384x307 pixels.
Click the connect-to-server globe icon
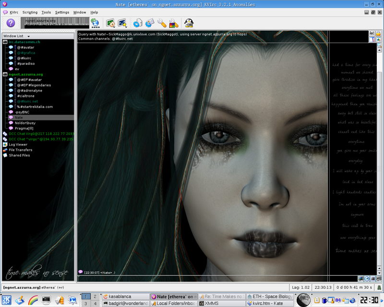[95, 23]
